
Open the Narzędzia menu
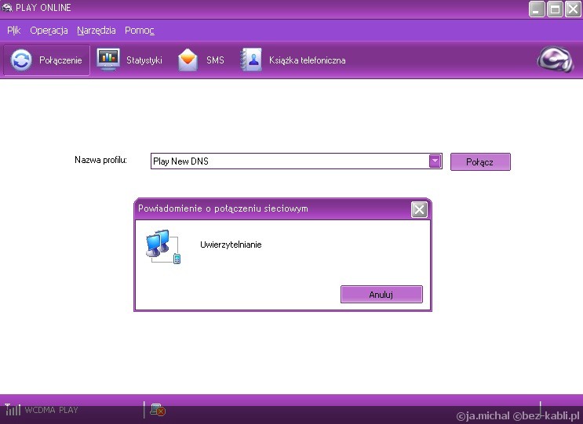(97, 31)
